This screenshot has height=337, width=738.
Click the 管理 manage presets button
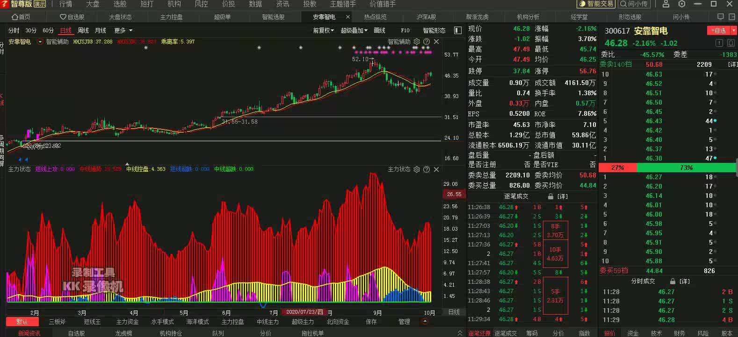[x=404, y=322]
